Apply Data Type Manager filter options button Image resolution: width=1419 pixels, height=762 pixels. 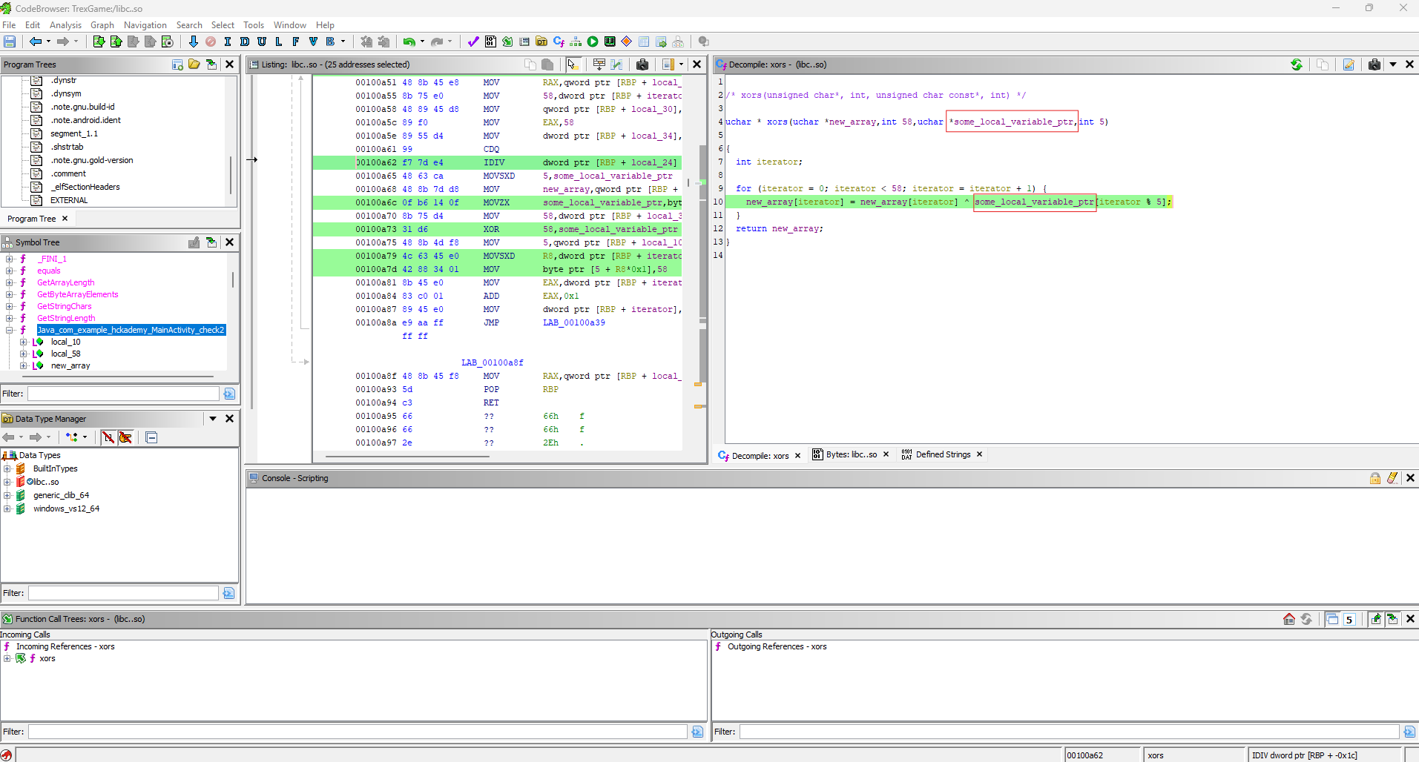228,593
